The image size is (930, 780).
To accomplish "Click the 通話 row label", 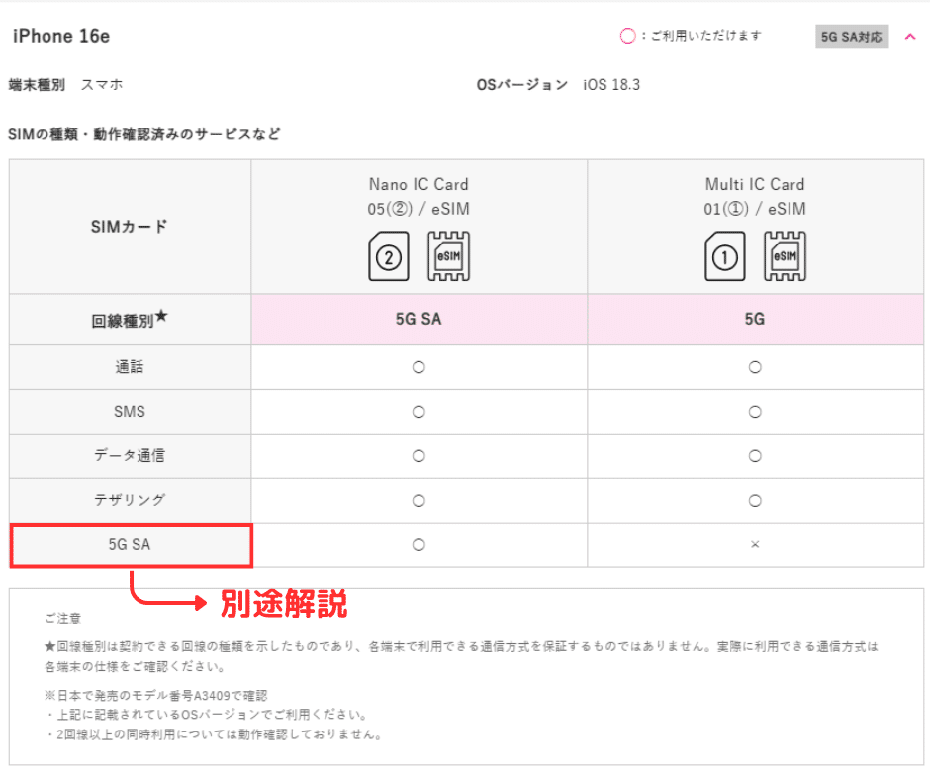I will (x=130, y=367).
